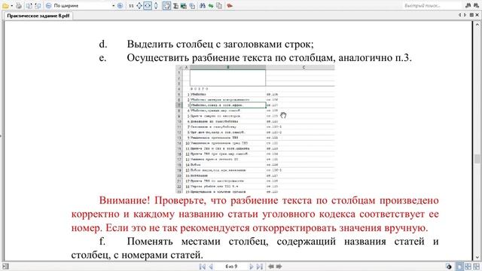Click the actual size icon labeled 11

(x=131, y=5)
